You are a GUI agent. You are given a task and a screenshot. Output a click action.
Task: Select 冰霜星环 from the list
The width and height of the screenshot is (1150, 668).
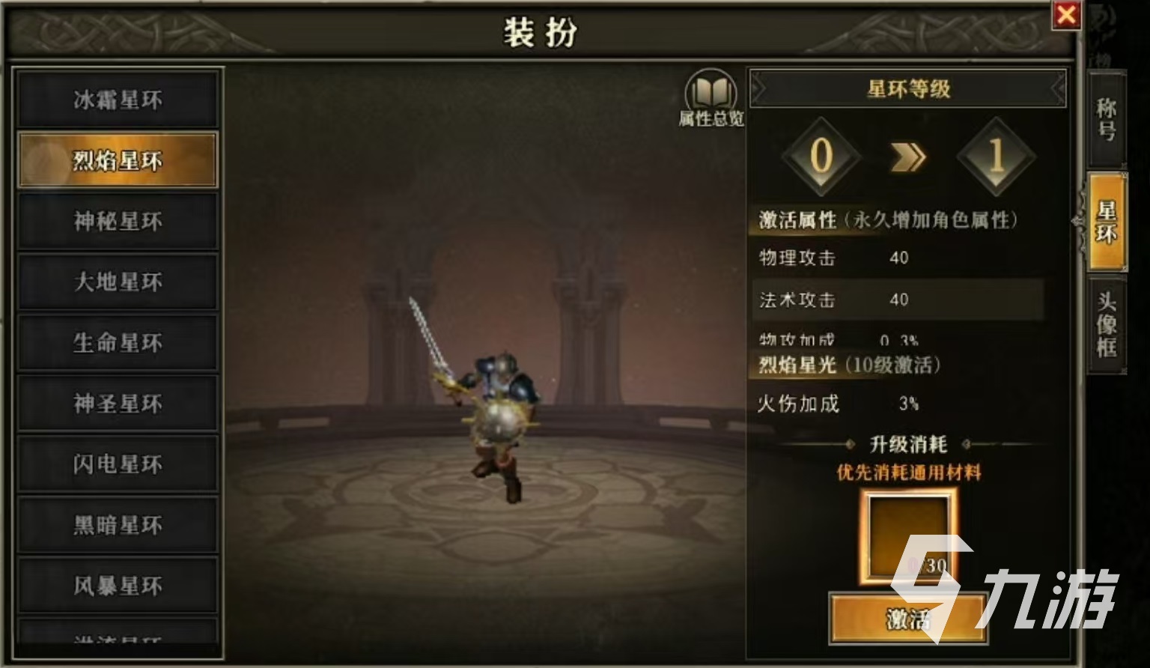[x=118, y=100]
